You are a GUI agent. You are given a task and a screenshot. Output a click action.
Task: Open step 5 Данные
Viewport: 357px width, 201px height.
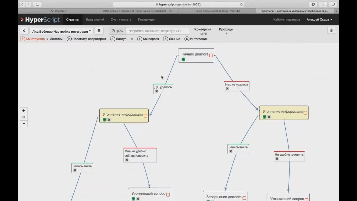(172, 39)
